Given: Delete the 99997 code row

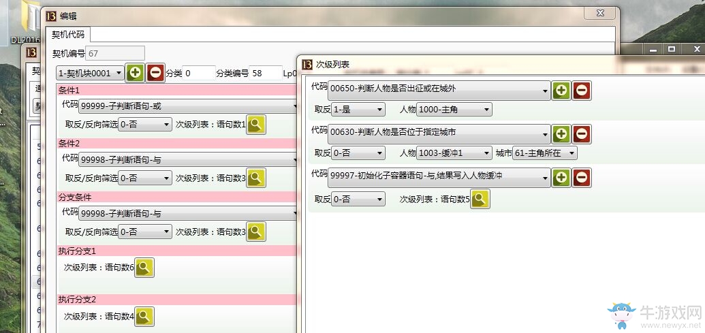Looking at the screenshot, I should [581, 178].
